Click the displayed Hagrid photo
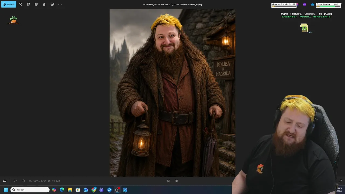The image size is (345, 194). pos(172,93)
